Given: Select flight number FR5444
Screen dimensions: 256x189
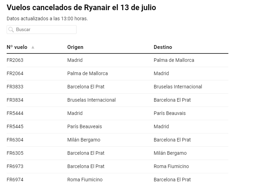Looking at the screenshot, I should (15, 113).
